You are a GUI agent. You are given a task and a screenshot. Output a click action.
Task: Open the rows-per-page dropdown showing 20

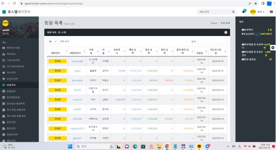tap(53, 41)
